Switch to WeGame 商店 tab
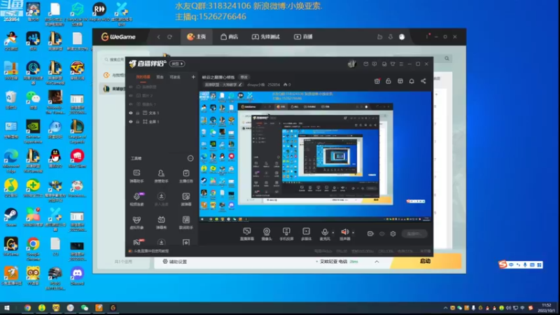 [230, 37]
